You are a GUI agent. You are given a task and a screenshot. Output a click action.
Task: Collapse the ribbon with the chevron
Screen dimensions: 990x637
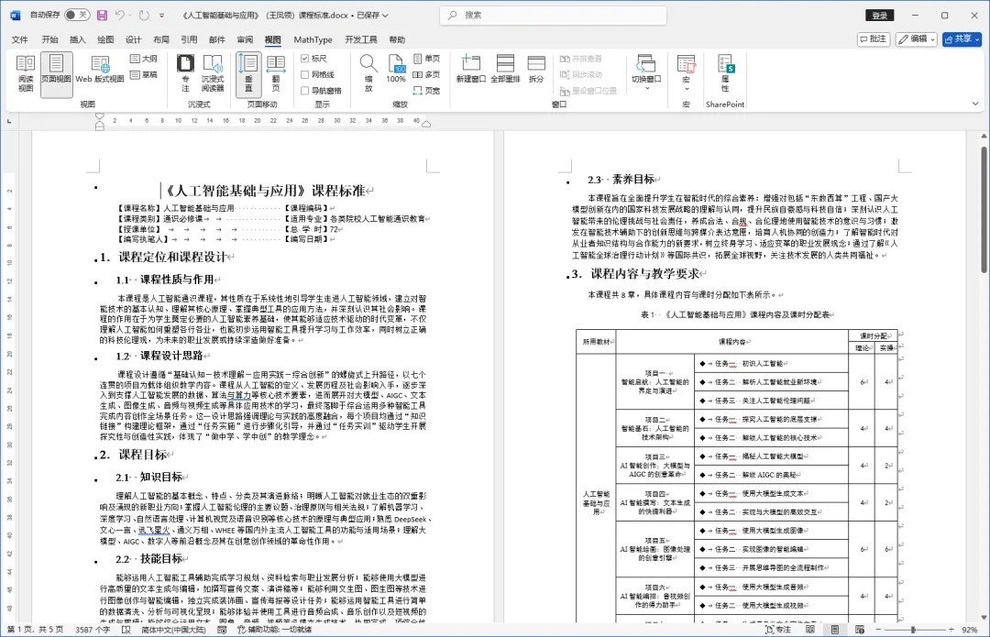(974, 104)
